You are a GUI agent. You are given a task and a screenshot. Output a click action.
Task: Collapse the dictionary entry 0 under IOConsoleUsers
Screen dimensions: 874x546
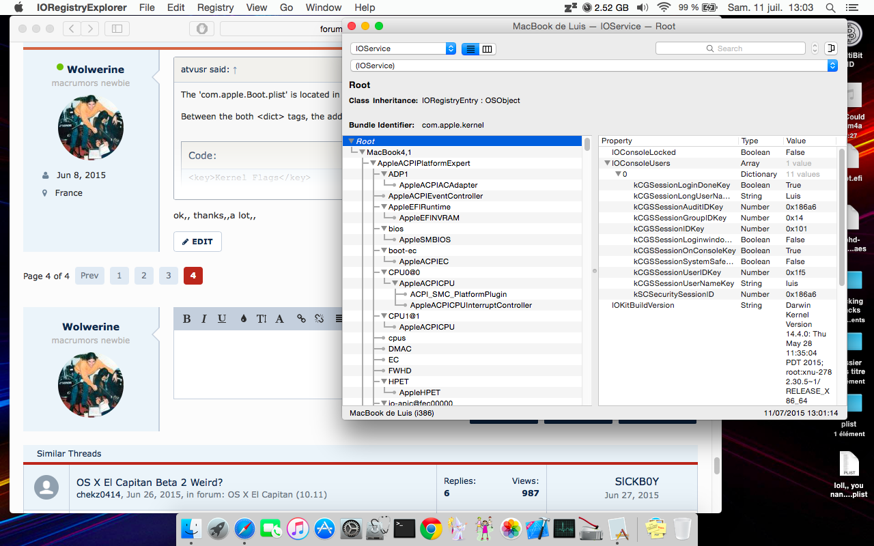click(x=617, y=174)
